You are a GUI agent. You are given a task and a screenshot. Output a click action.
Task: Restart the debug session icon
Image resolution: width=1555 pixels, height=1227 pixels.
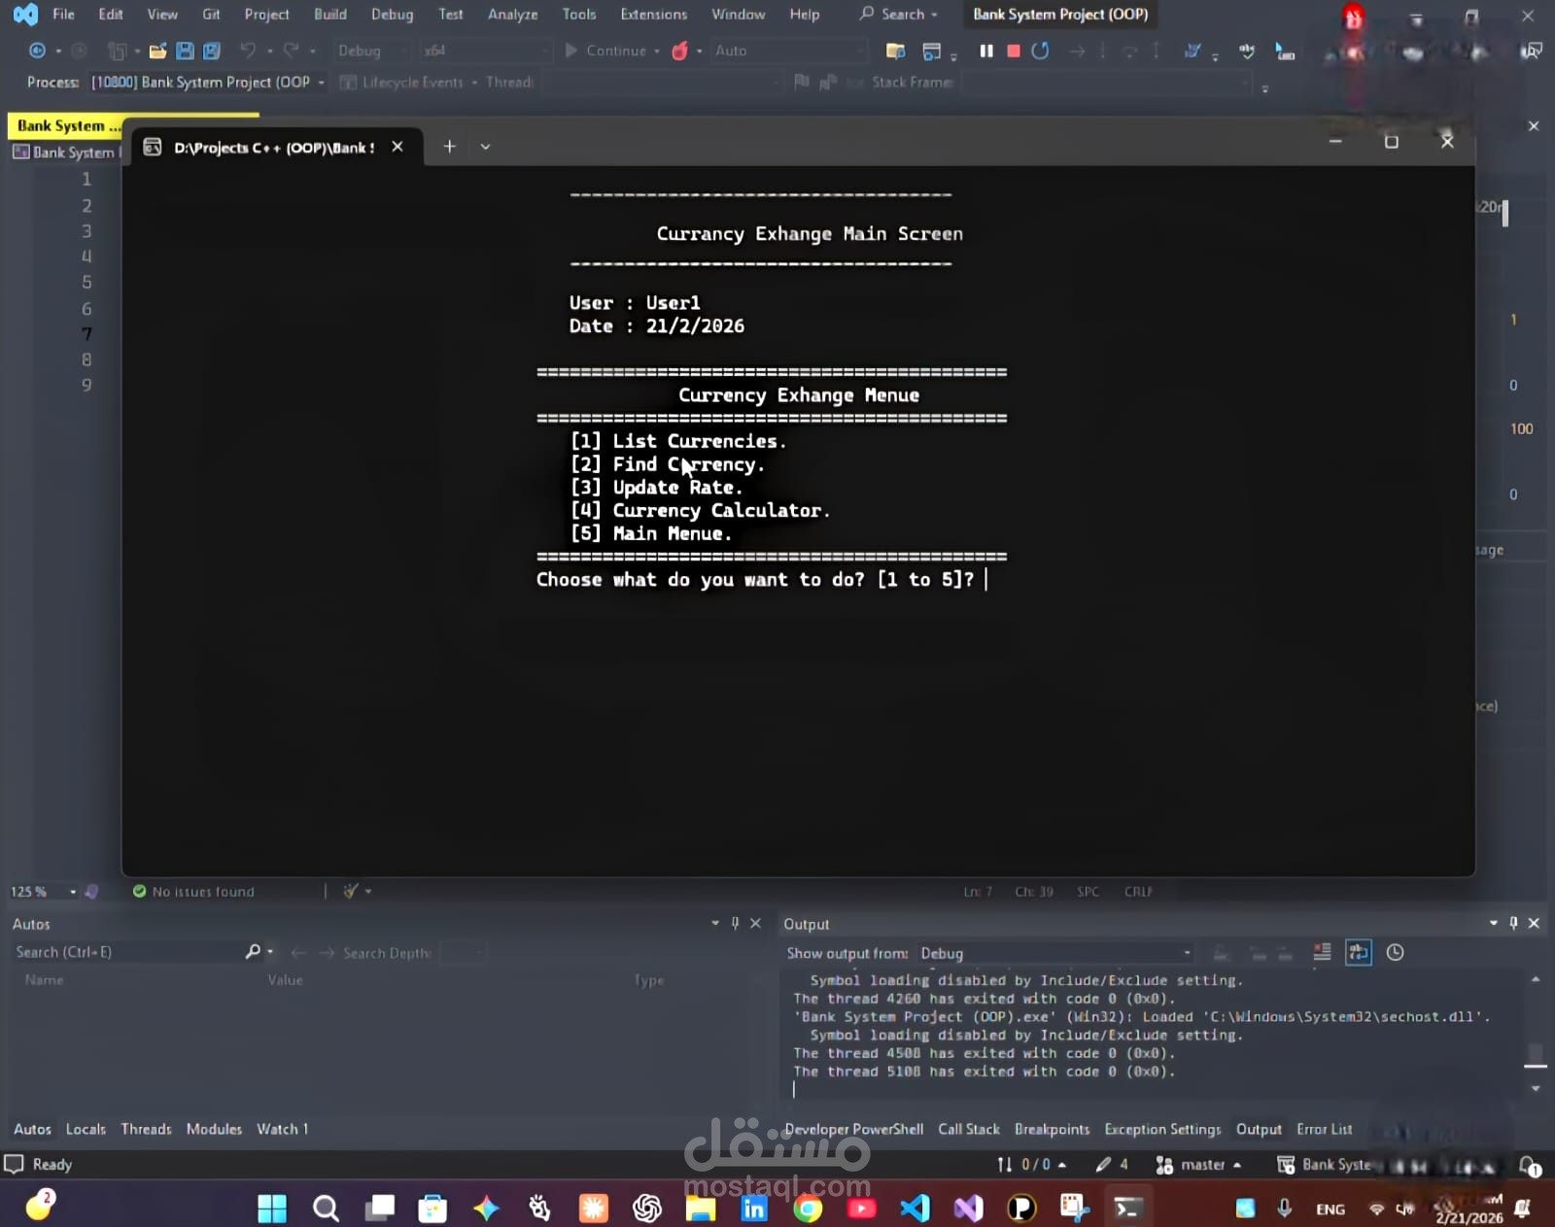[1040, 51]
